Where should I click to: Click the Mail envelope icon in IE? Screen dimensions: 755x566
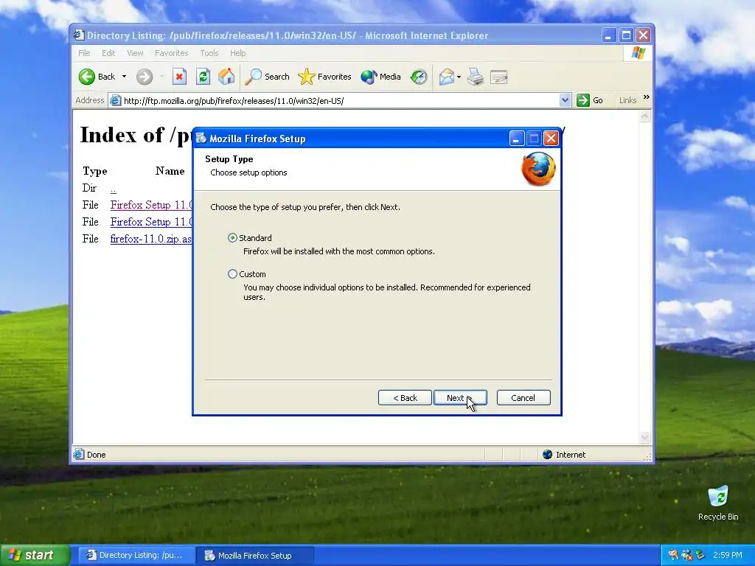pos(446,77)
